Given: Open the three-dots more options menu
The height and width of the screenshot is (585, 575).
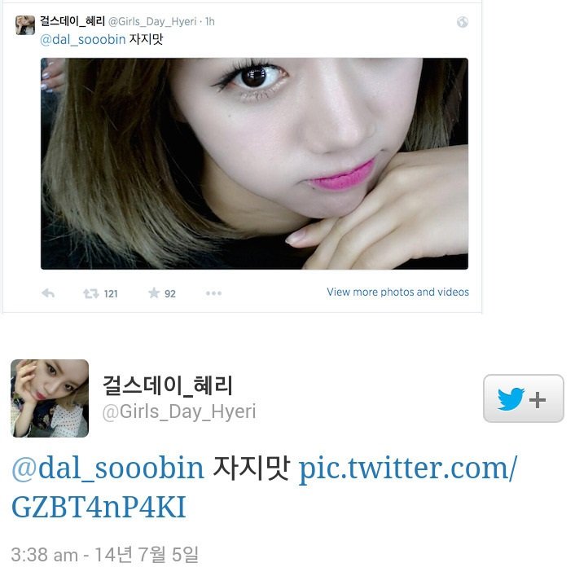Looking at the screenshot, I should pos(213,293).
